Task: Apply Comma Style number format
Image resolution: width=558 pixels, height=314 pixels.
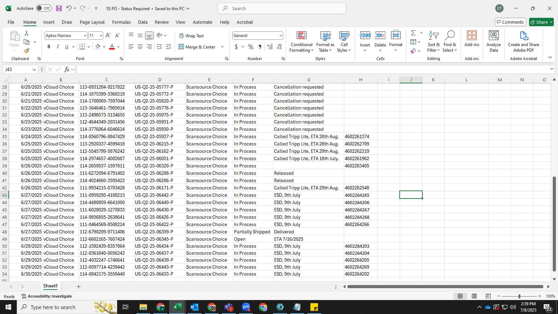Action: 260,47
